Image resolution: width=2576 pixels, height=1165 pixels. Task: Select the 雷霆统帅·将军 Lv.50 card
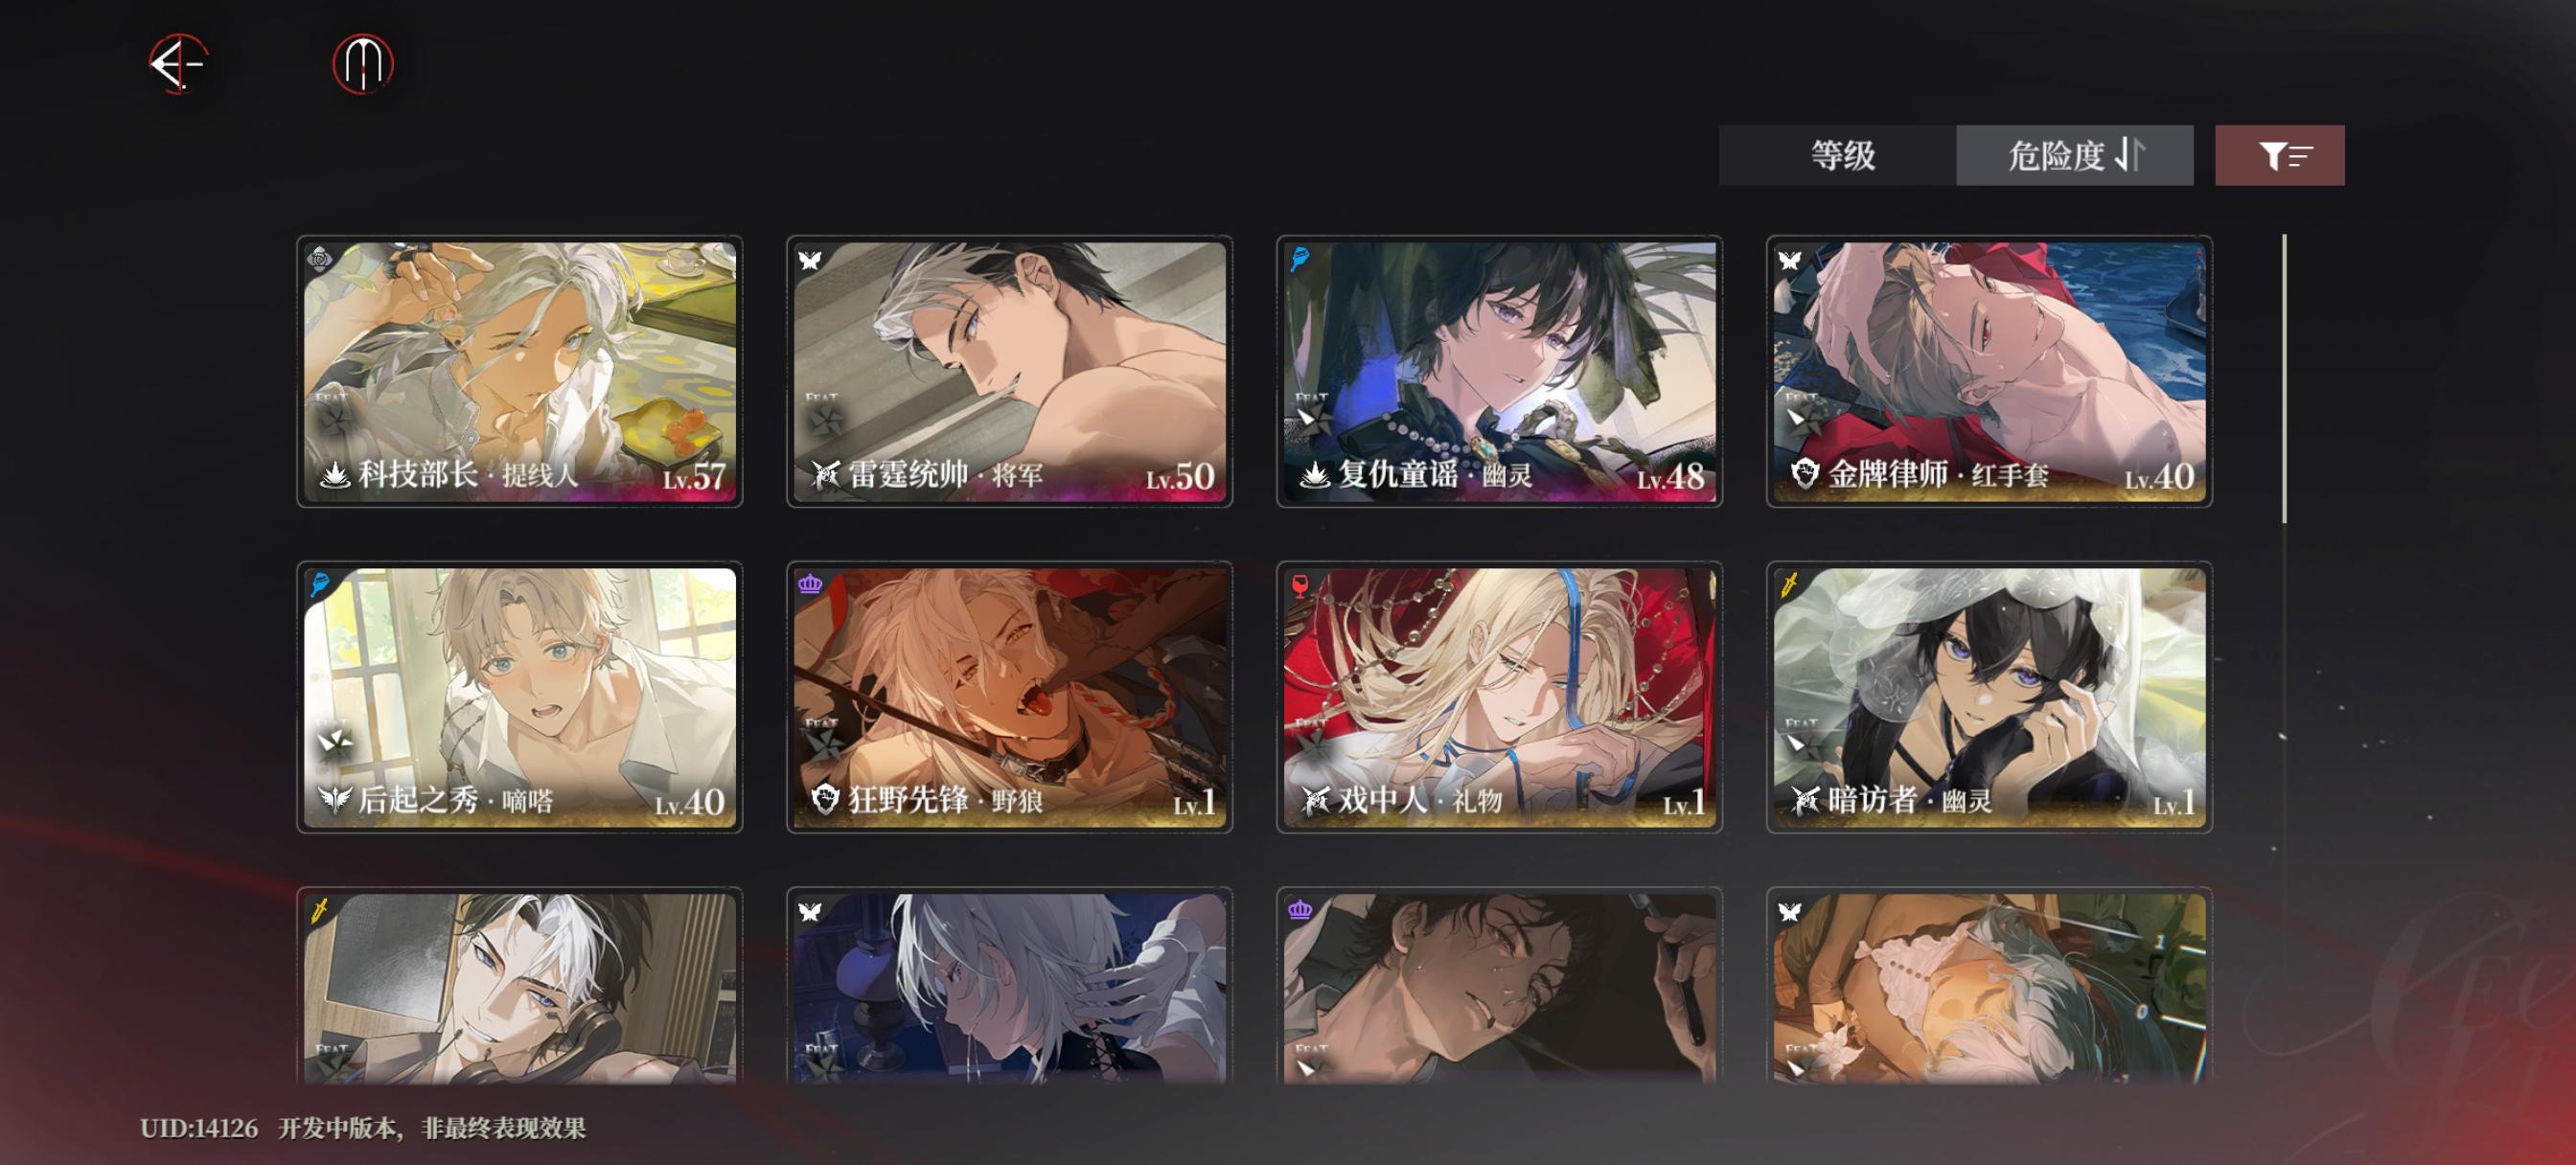[1009, 371]
